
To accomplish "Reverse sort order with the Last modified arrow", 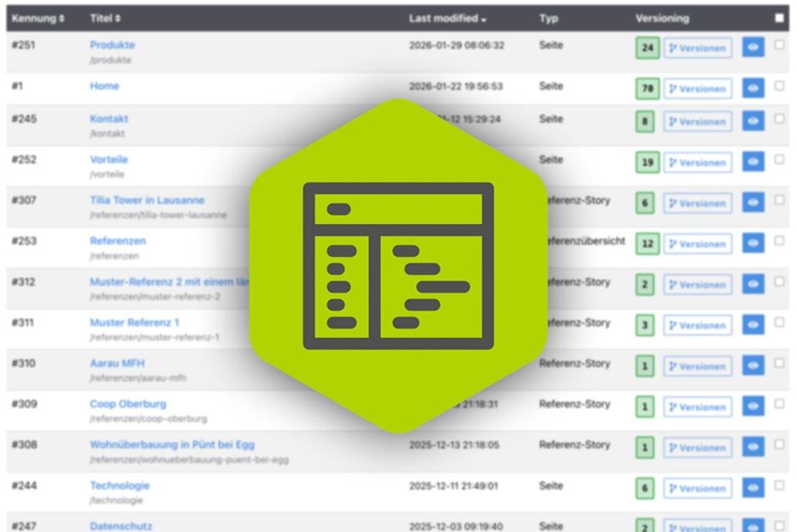I will pos(485,17).
